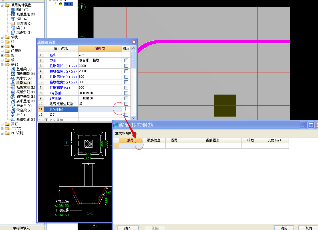The width and height of the screenshot is (318, 230).
Task: Click the property editor scrollbar down arrow
Action: 133,118
